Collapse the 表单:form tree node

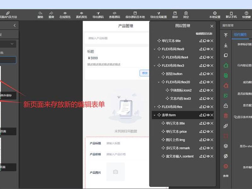pyautogui.click(x=154, y=115)
